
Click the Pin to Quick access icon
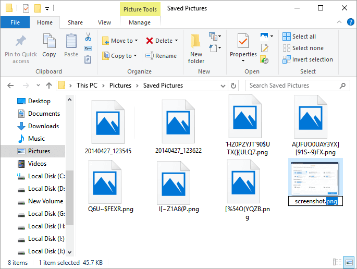(21, 42)
